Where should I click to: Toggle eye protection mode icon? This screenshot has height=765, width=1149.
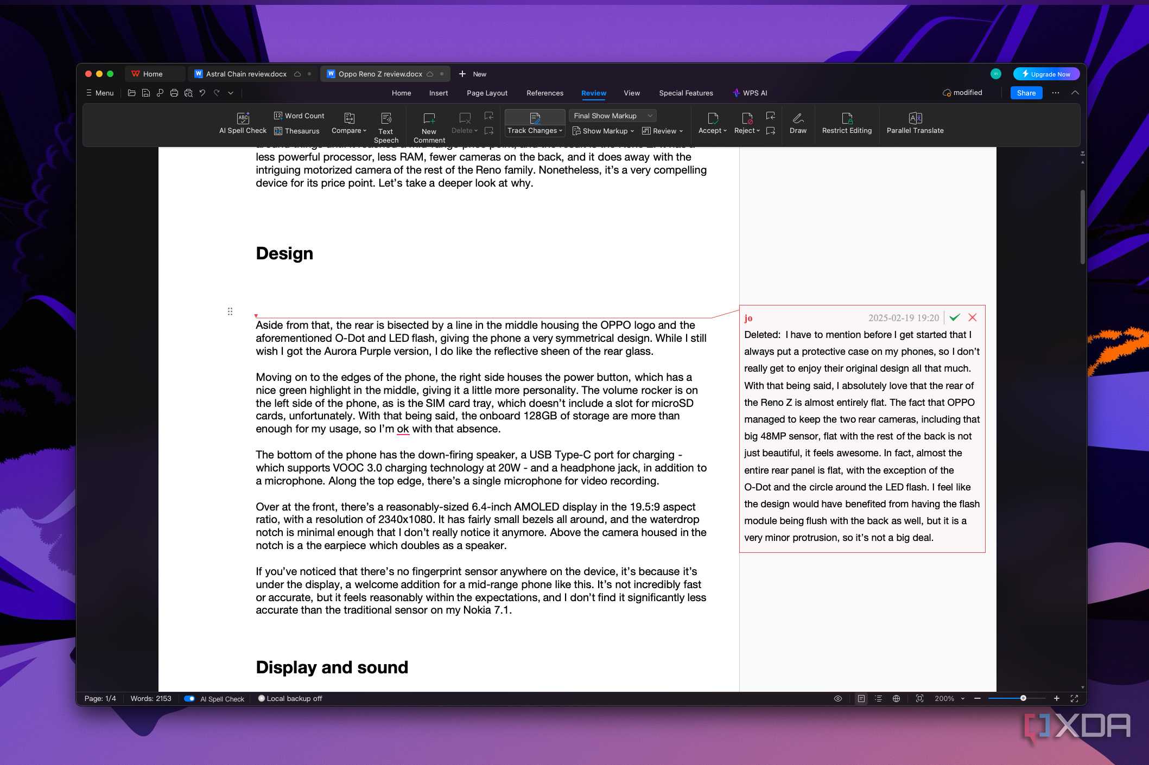coord(838,698)
